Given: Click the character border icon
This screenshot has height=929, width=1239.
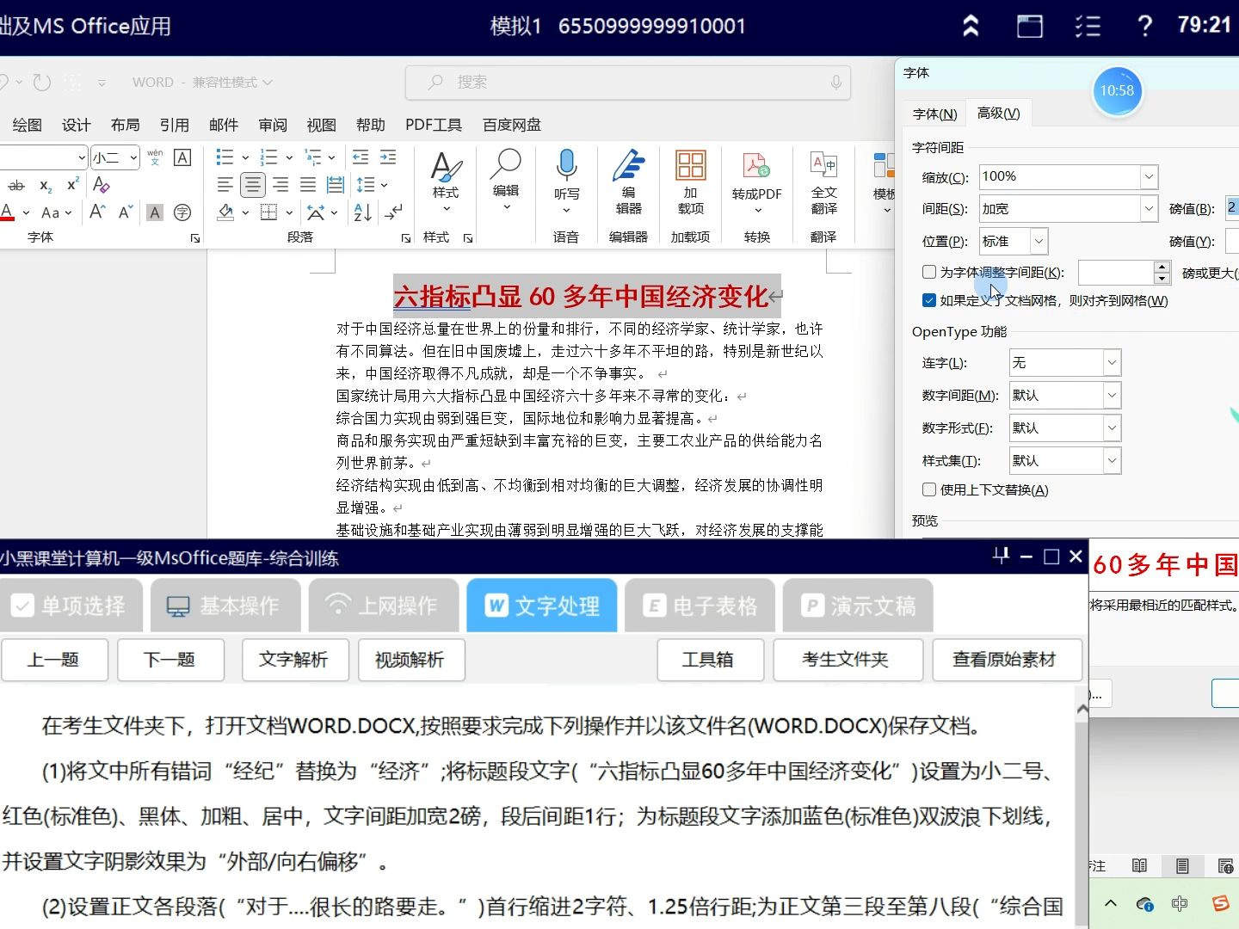Looking at the screenshot, I should click(182, 157).
